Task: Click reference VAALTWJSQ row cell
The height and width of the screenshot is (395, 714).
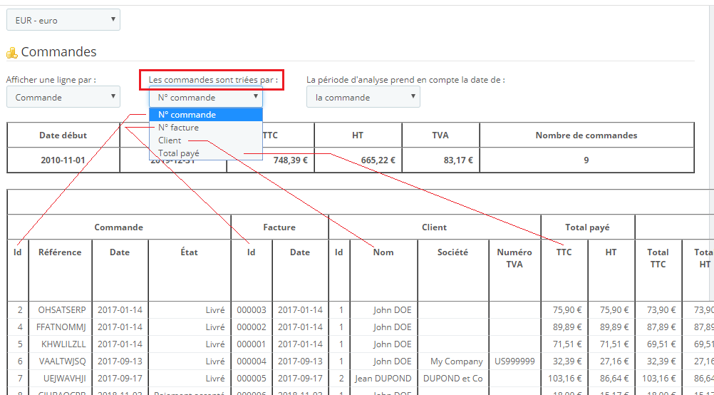Action: 60,361
